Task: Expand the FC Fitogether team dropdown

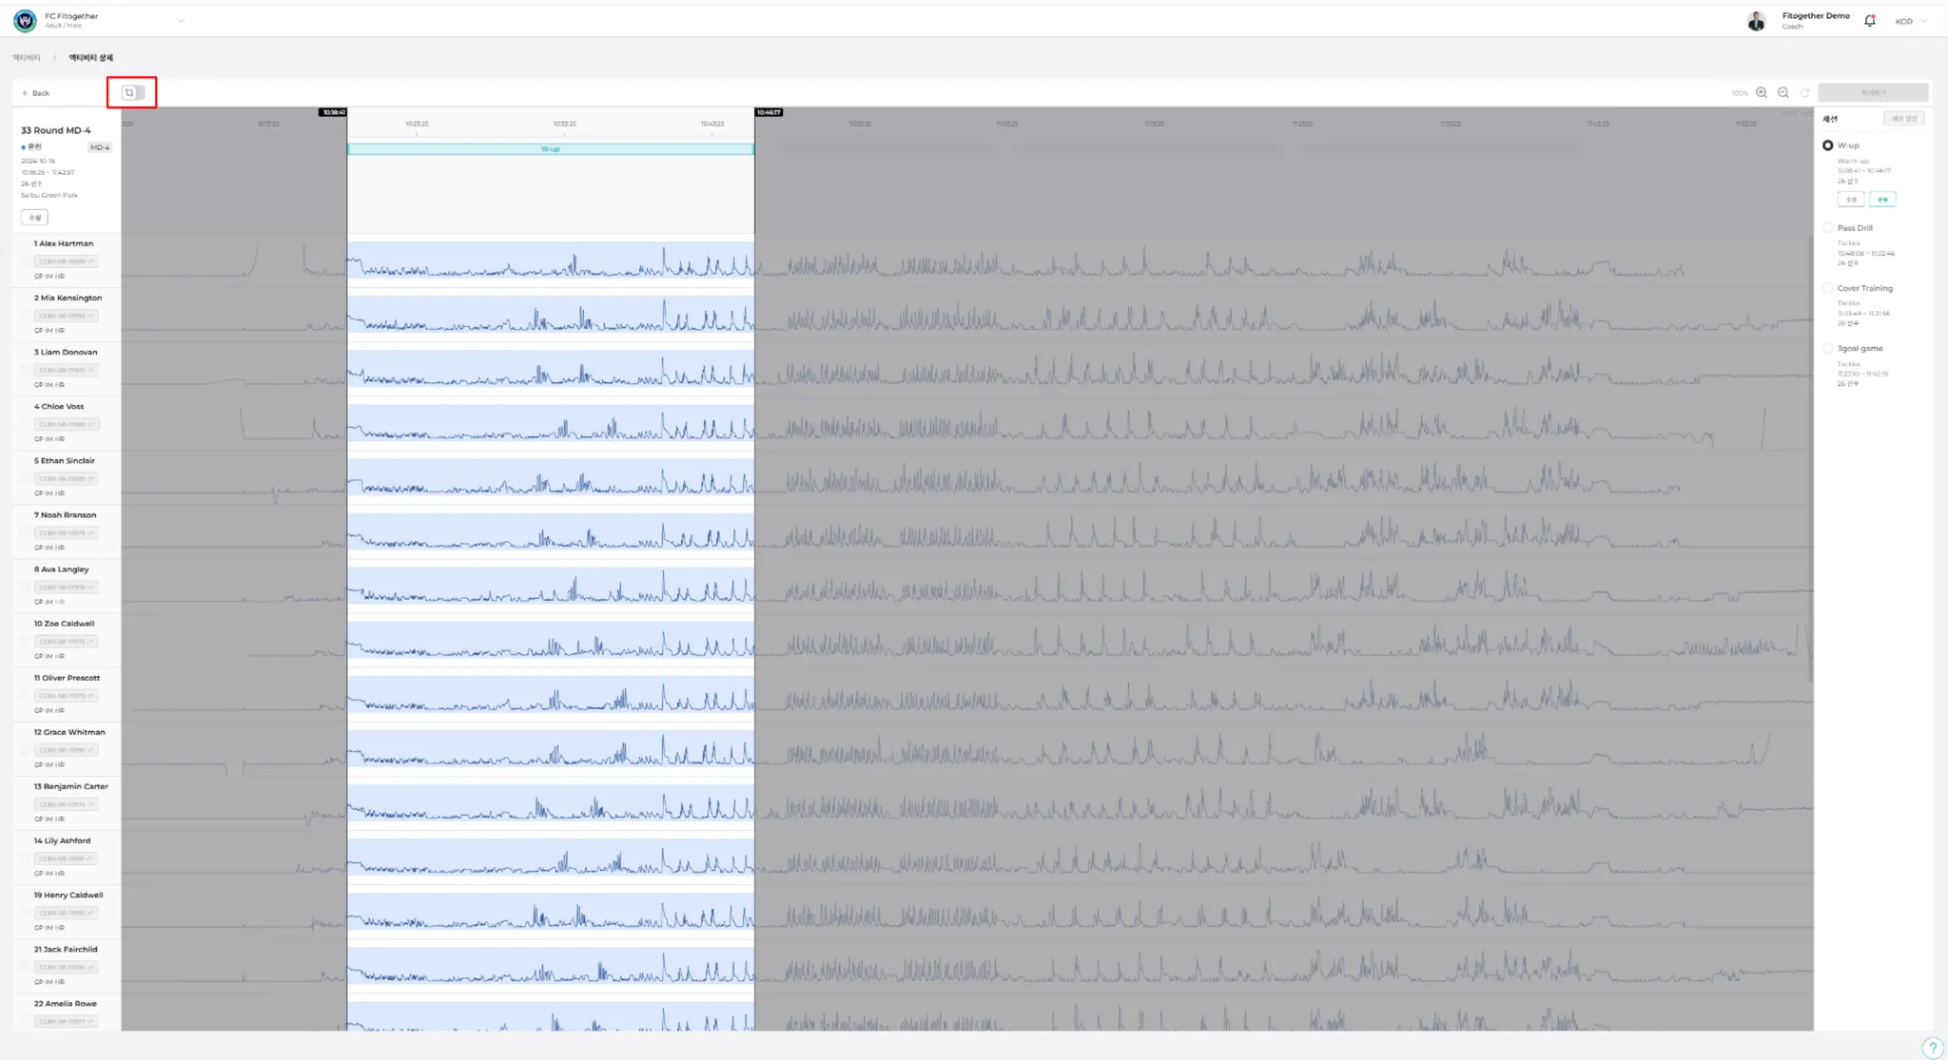Action: 181,21
